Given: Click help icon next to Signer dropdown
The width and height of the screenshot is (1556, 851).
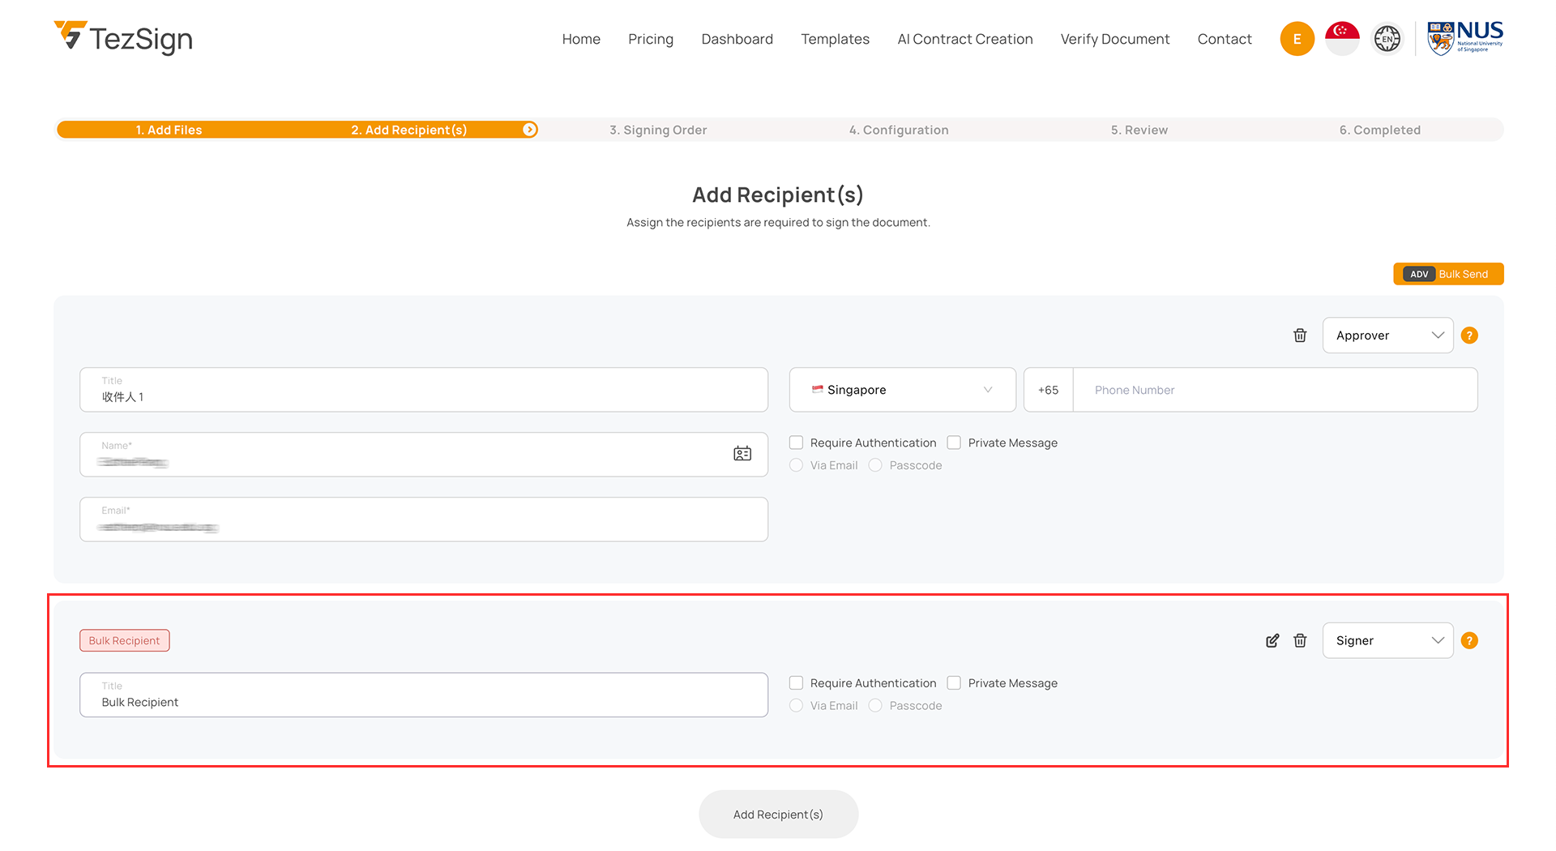Looking at the screenshot, I should coord(1469,641).
